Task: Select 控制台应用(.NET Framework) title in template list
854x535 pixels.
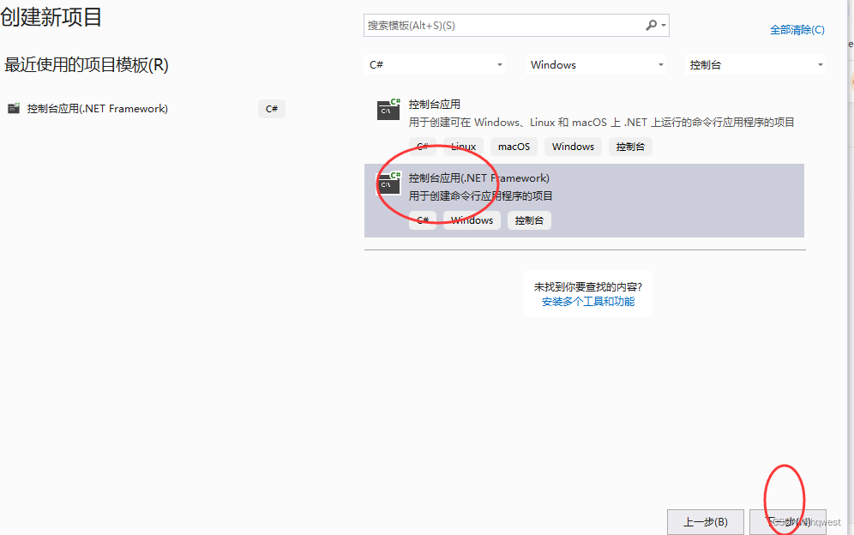Action: tap(478, 178)
